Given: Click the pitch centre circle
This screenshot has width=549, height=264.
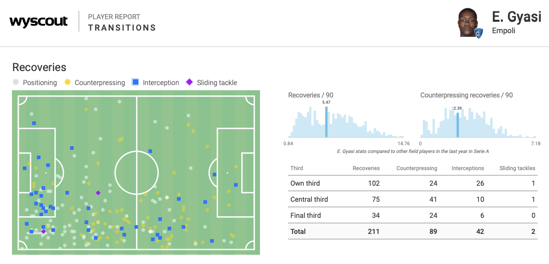Looking at the screenshot, I should [136, 173].
